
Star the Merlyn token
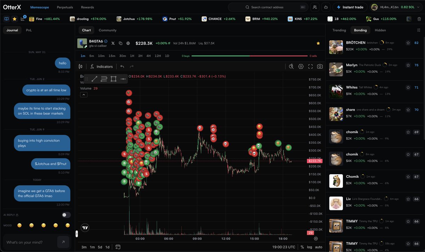(408, 65)
